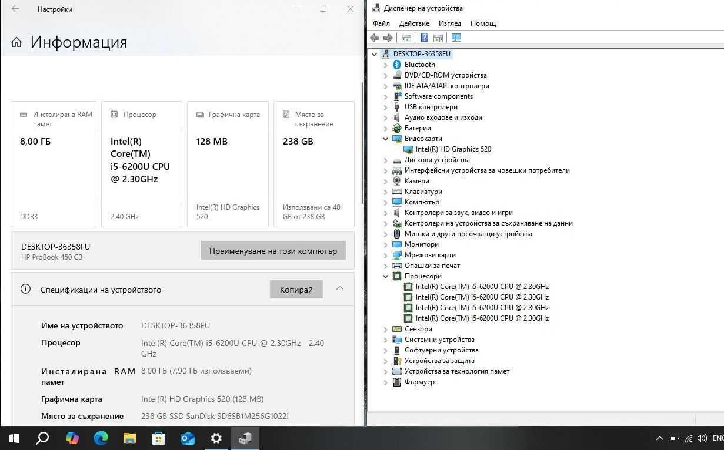Click the Forward arrow in Device Manager toolbar
The width and height of the screenshot is (724, 450).
tap(388, 38)
